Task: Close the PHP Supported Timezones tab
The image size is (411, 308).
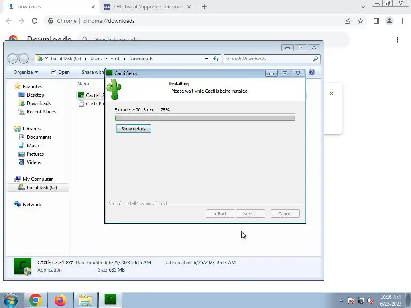Action: (x=189, y=7)
